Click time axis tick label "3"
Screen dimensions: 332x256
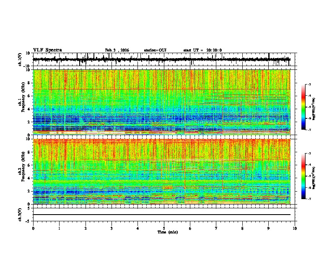112,228
